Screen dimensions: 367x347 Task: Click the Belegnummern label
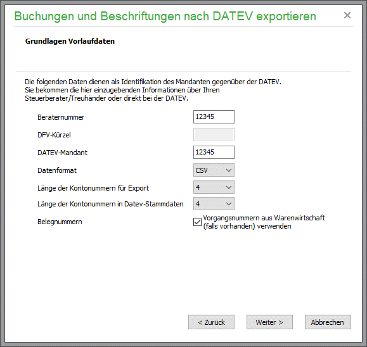(60, 222)
